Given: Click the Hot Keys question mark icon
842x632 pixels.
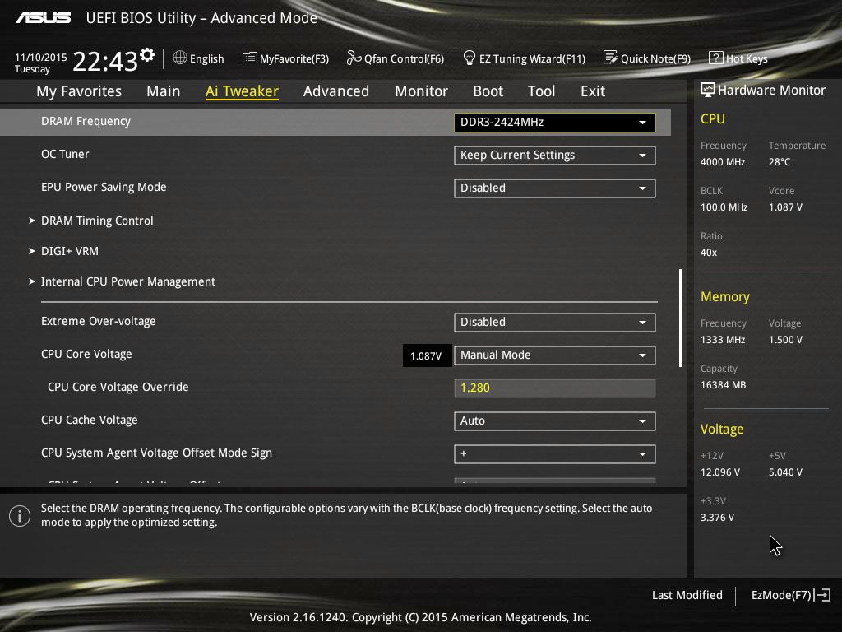Looking at the screenshot, I should [716, 58].
